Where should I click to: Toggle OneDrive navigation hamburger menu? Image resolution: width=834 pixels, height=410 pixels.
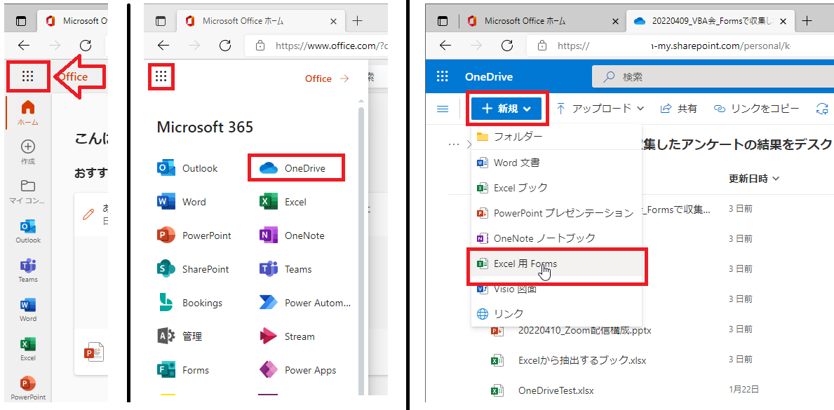pyautogui.click(x=442, y=109)
